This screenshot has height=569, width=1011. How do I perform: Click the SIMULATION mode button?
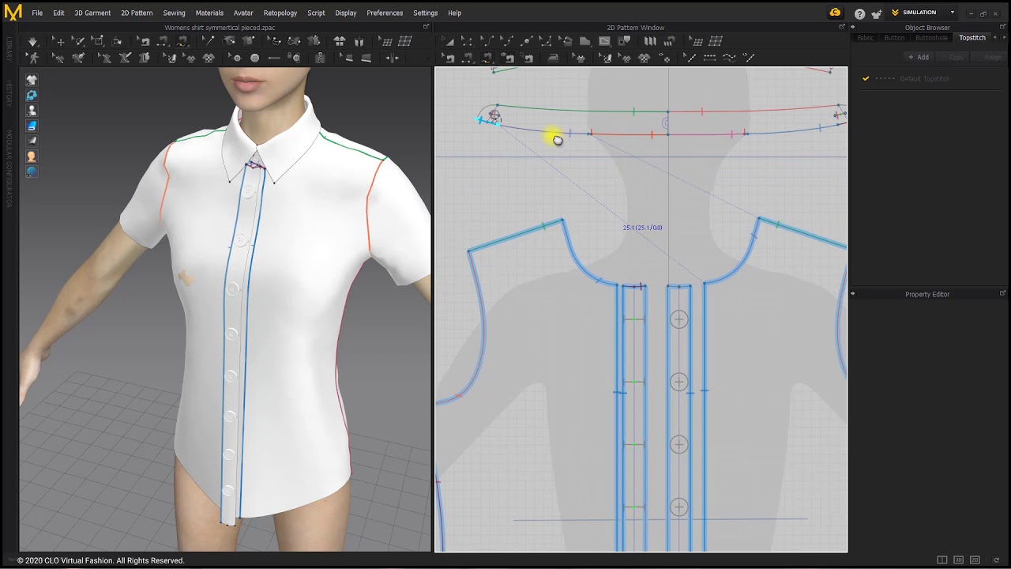click(x=914, y=13)
